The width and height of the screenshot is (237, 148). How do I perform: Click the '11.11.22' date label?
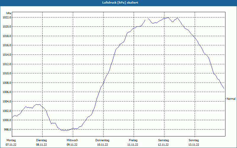[x=133, y=145]
